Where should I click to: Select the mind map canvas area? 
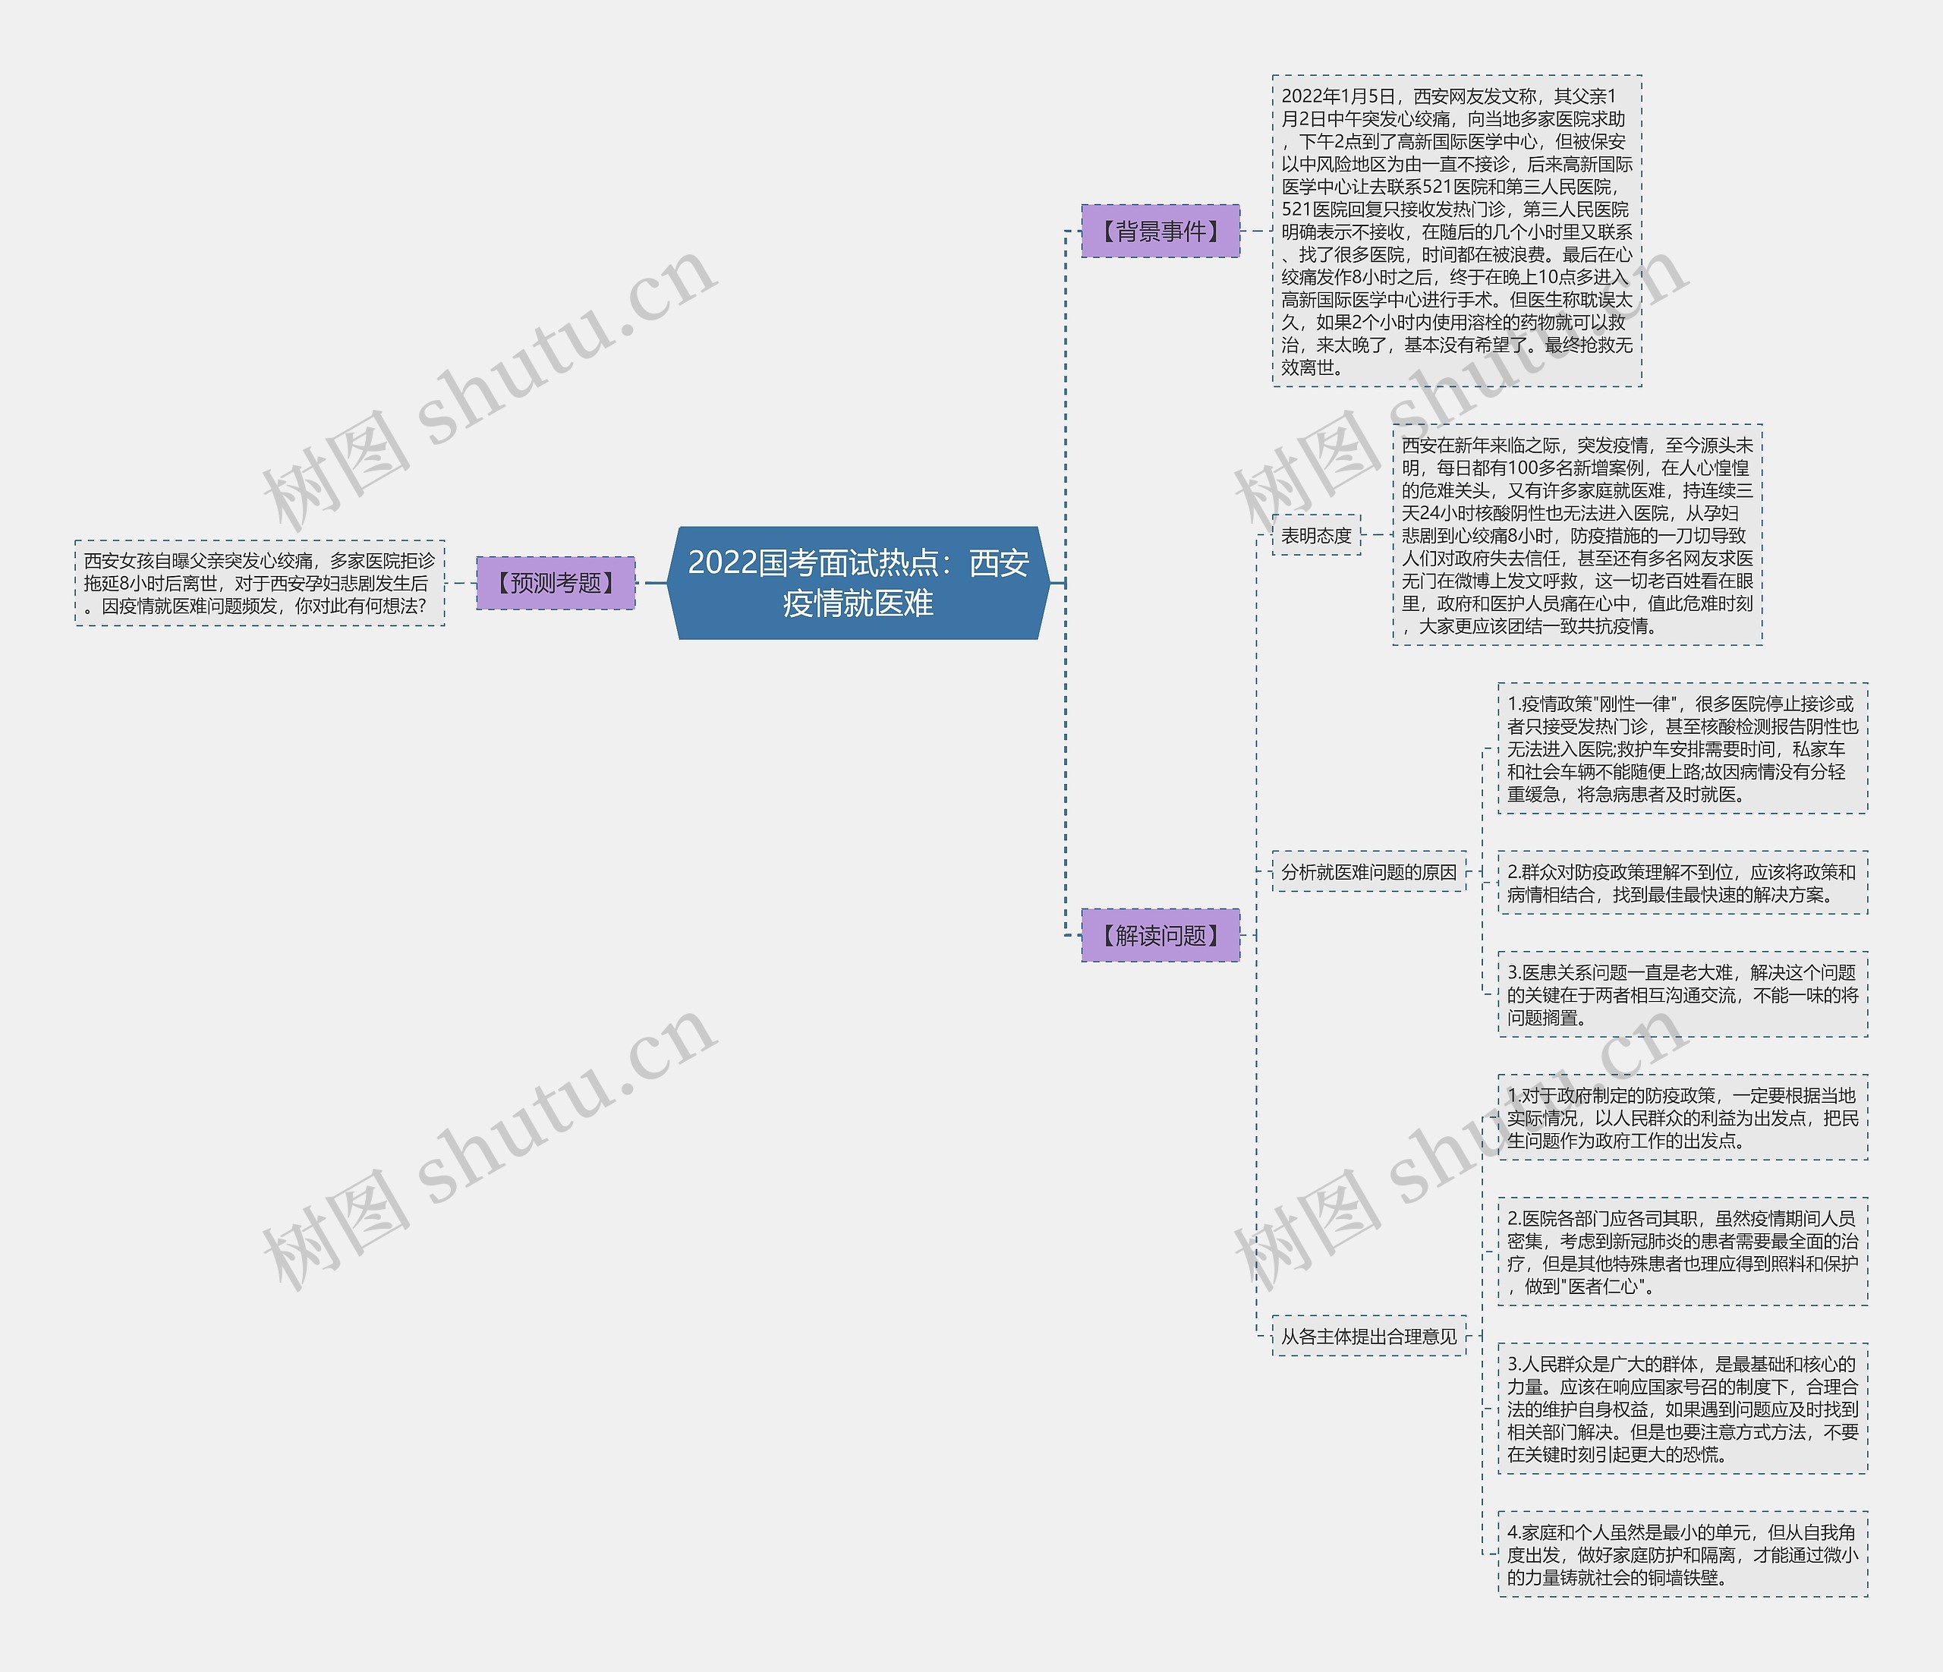[x=971, y=836]
